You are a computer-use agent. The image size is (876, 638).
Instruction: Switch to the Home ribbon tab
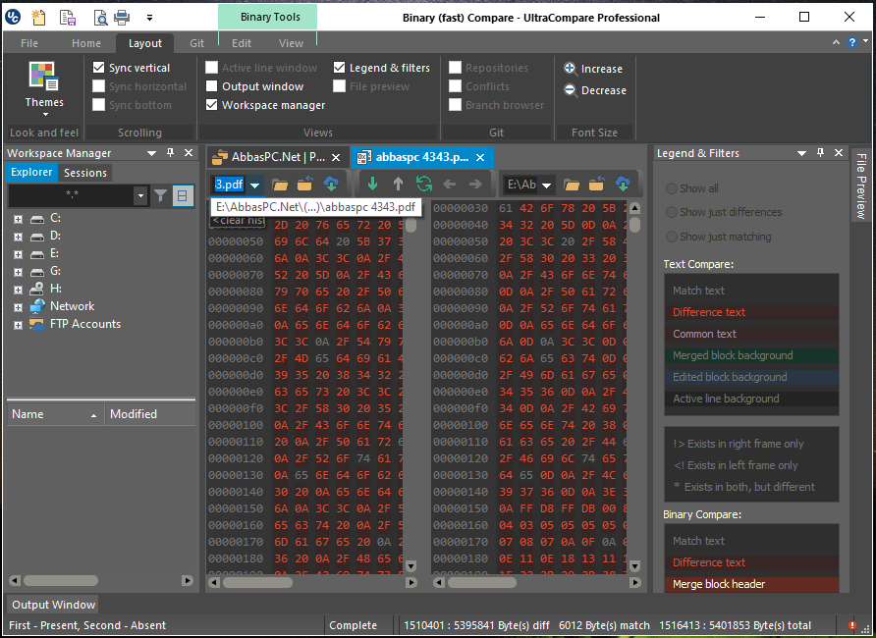86,43
